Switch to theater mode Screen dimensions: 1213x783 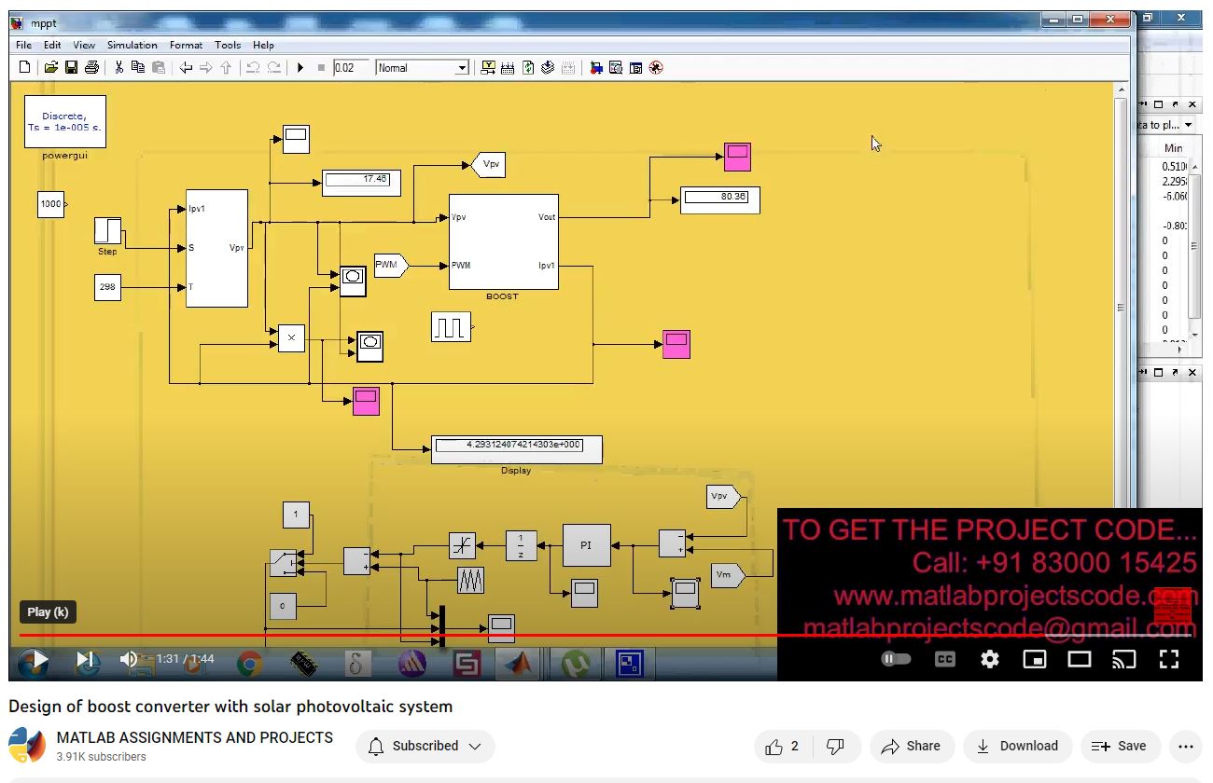coord(1080,659)
